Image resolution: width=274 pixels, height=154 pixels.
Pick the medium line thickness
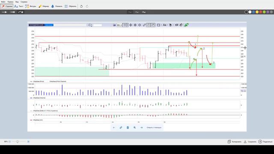[x=137, y=12]
